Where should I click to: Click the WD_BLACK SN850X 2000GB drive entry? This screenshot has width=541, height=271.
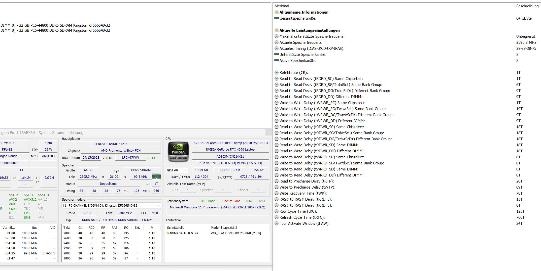236,233
